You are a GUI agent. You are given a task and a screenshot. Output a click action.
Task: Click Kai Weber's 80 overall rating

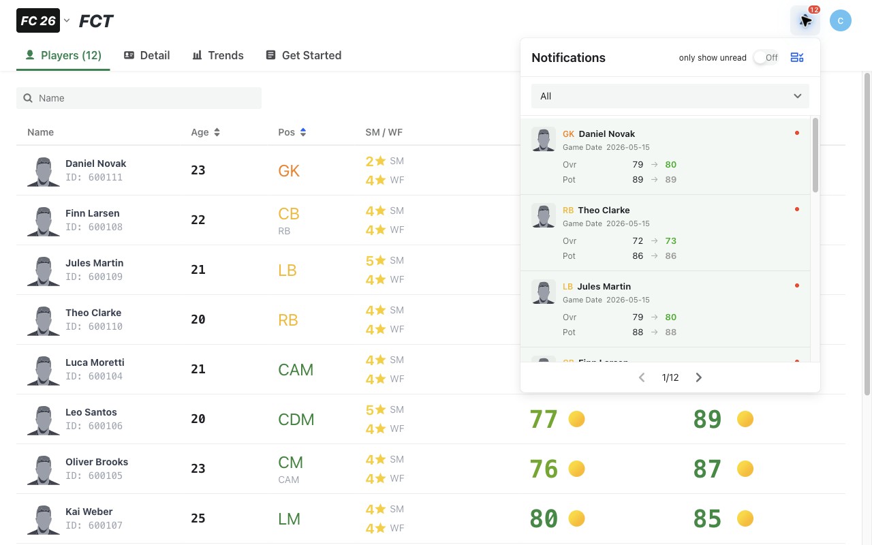point(544,519)
